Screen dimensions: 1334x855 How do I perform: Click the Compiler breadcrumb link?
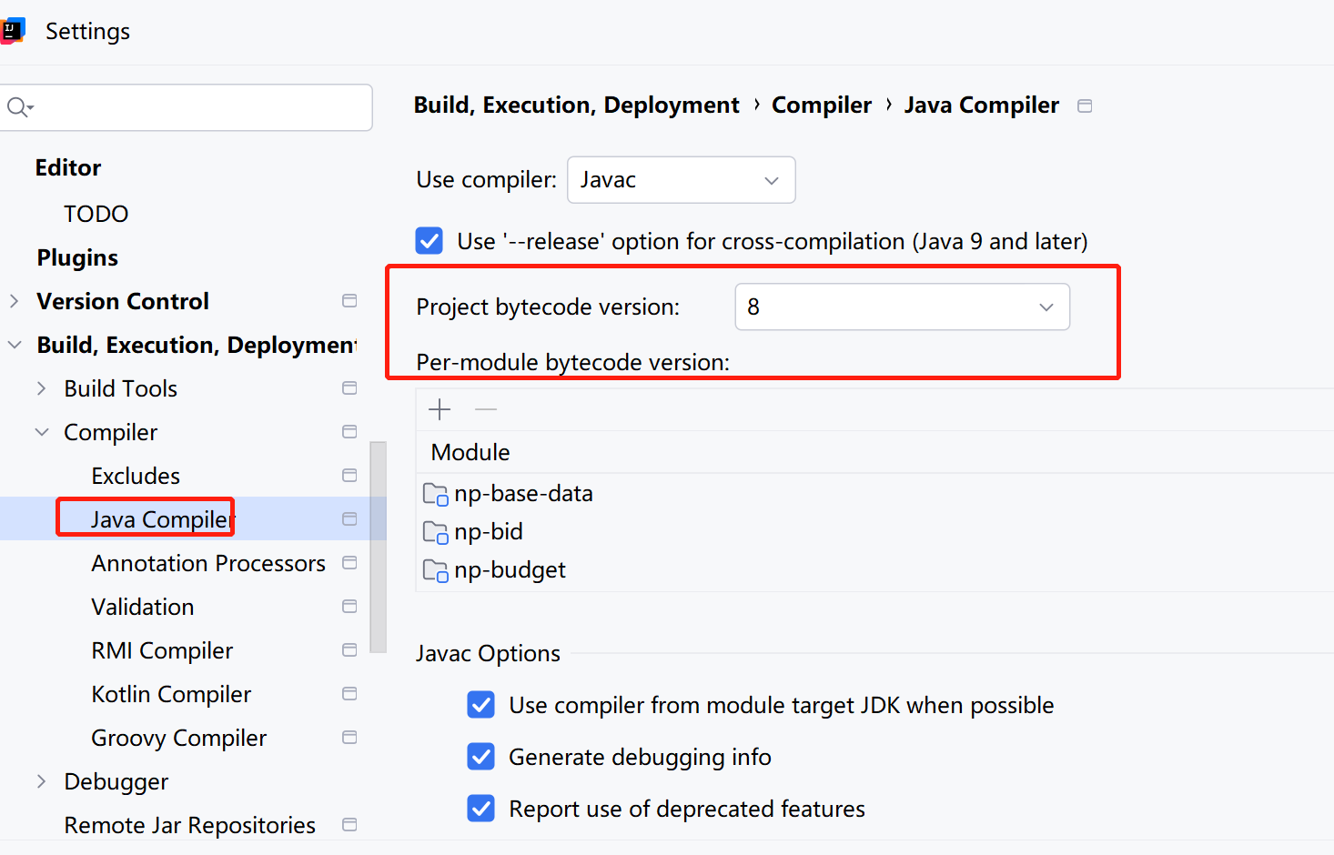pos(821,106)
